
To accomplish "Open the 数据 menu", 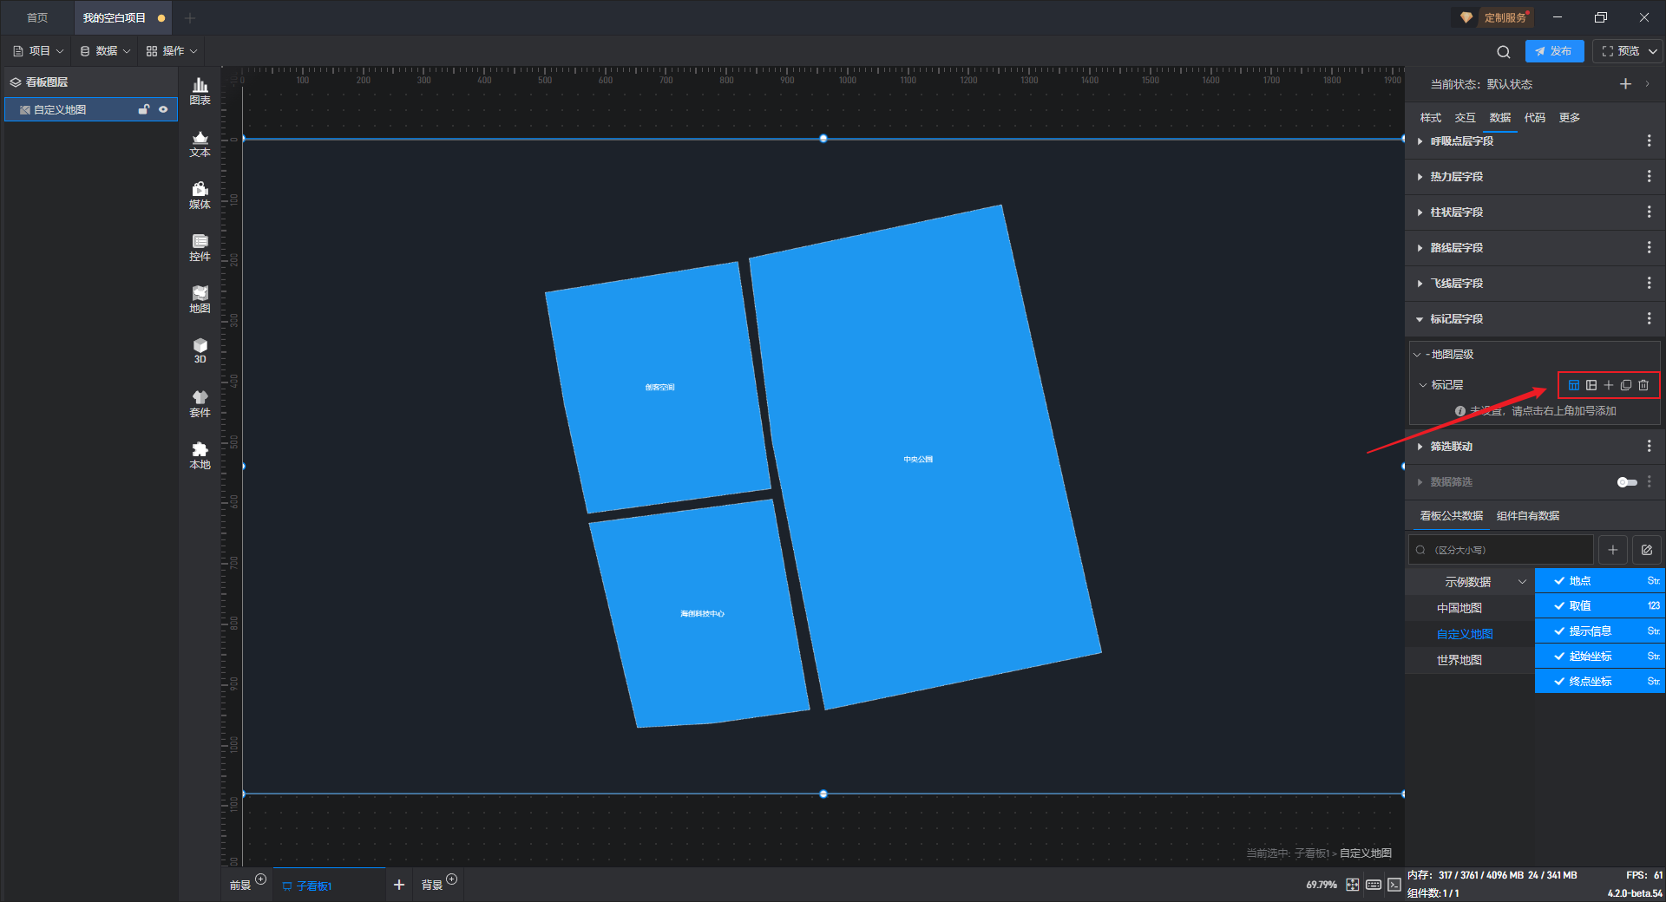I will [x=105, y=51].
